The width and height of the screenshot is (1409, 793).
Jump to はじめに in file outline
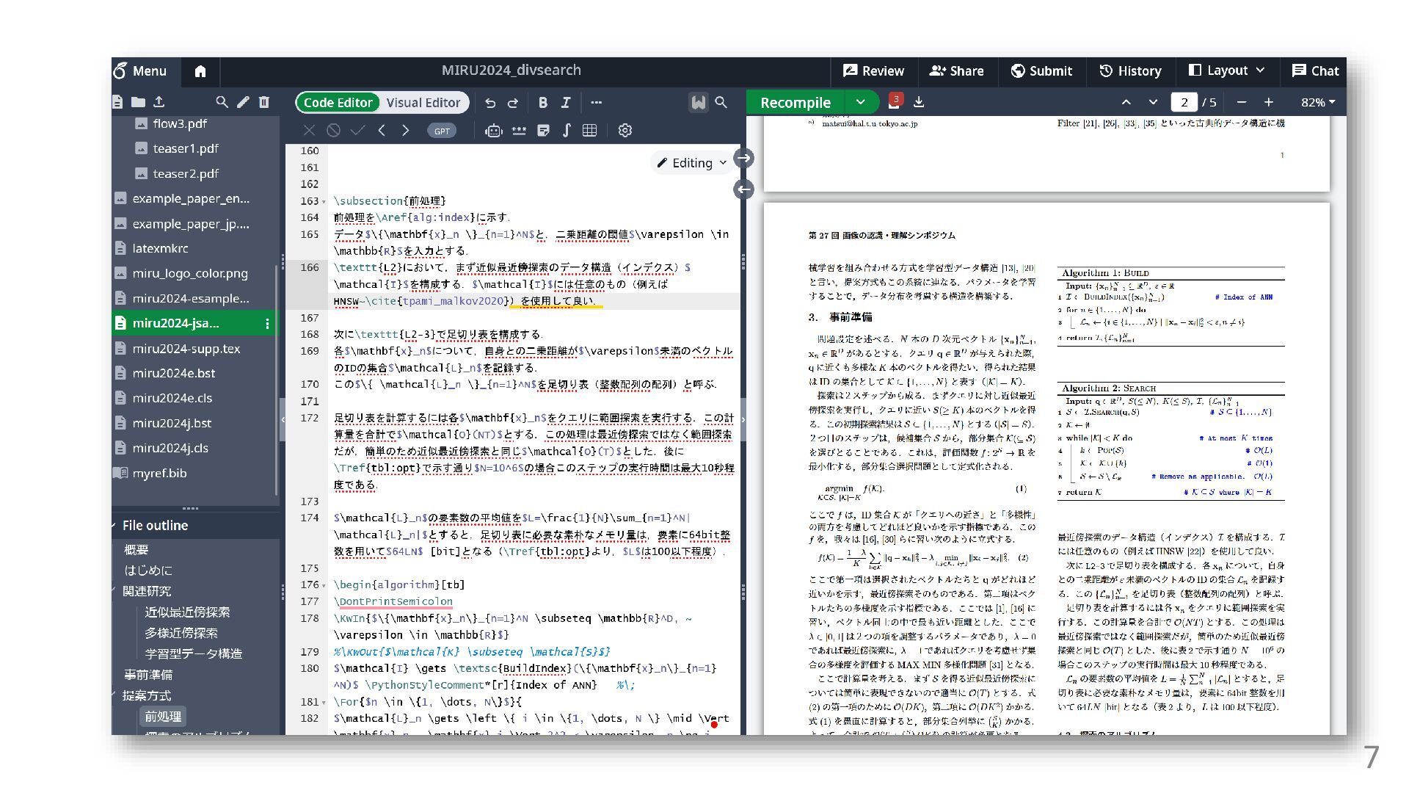(x=148, y=571)
